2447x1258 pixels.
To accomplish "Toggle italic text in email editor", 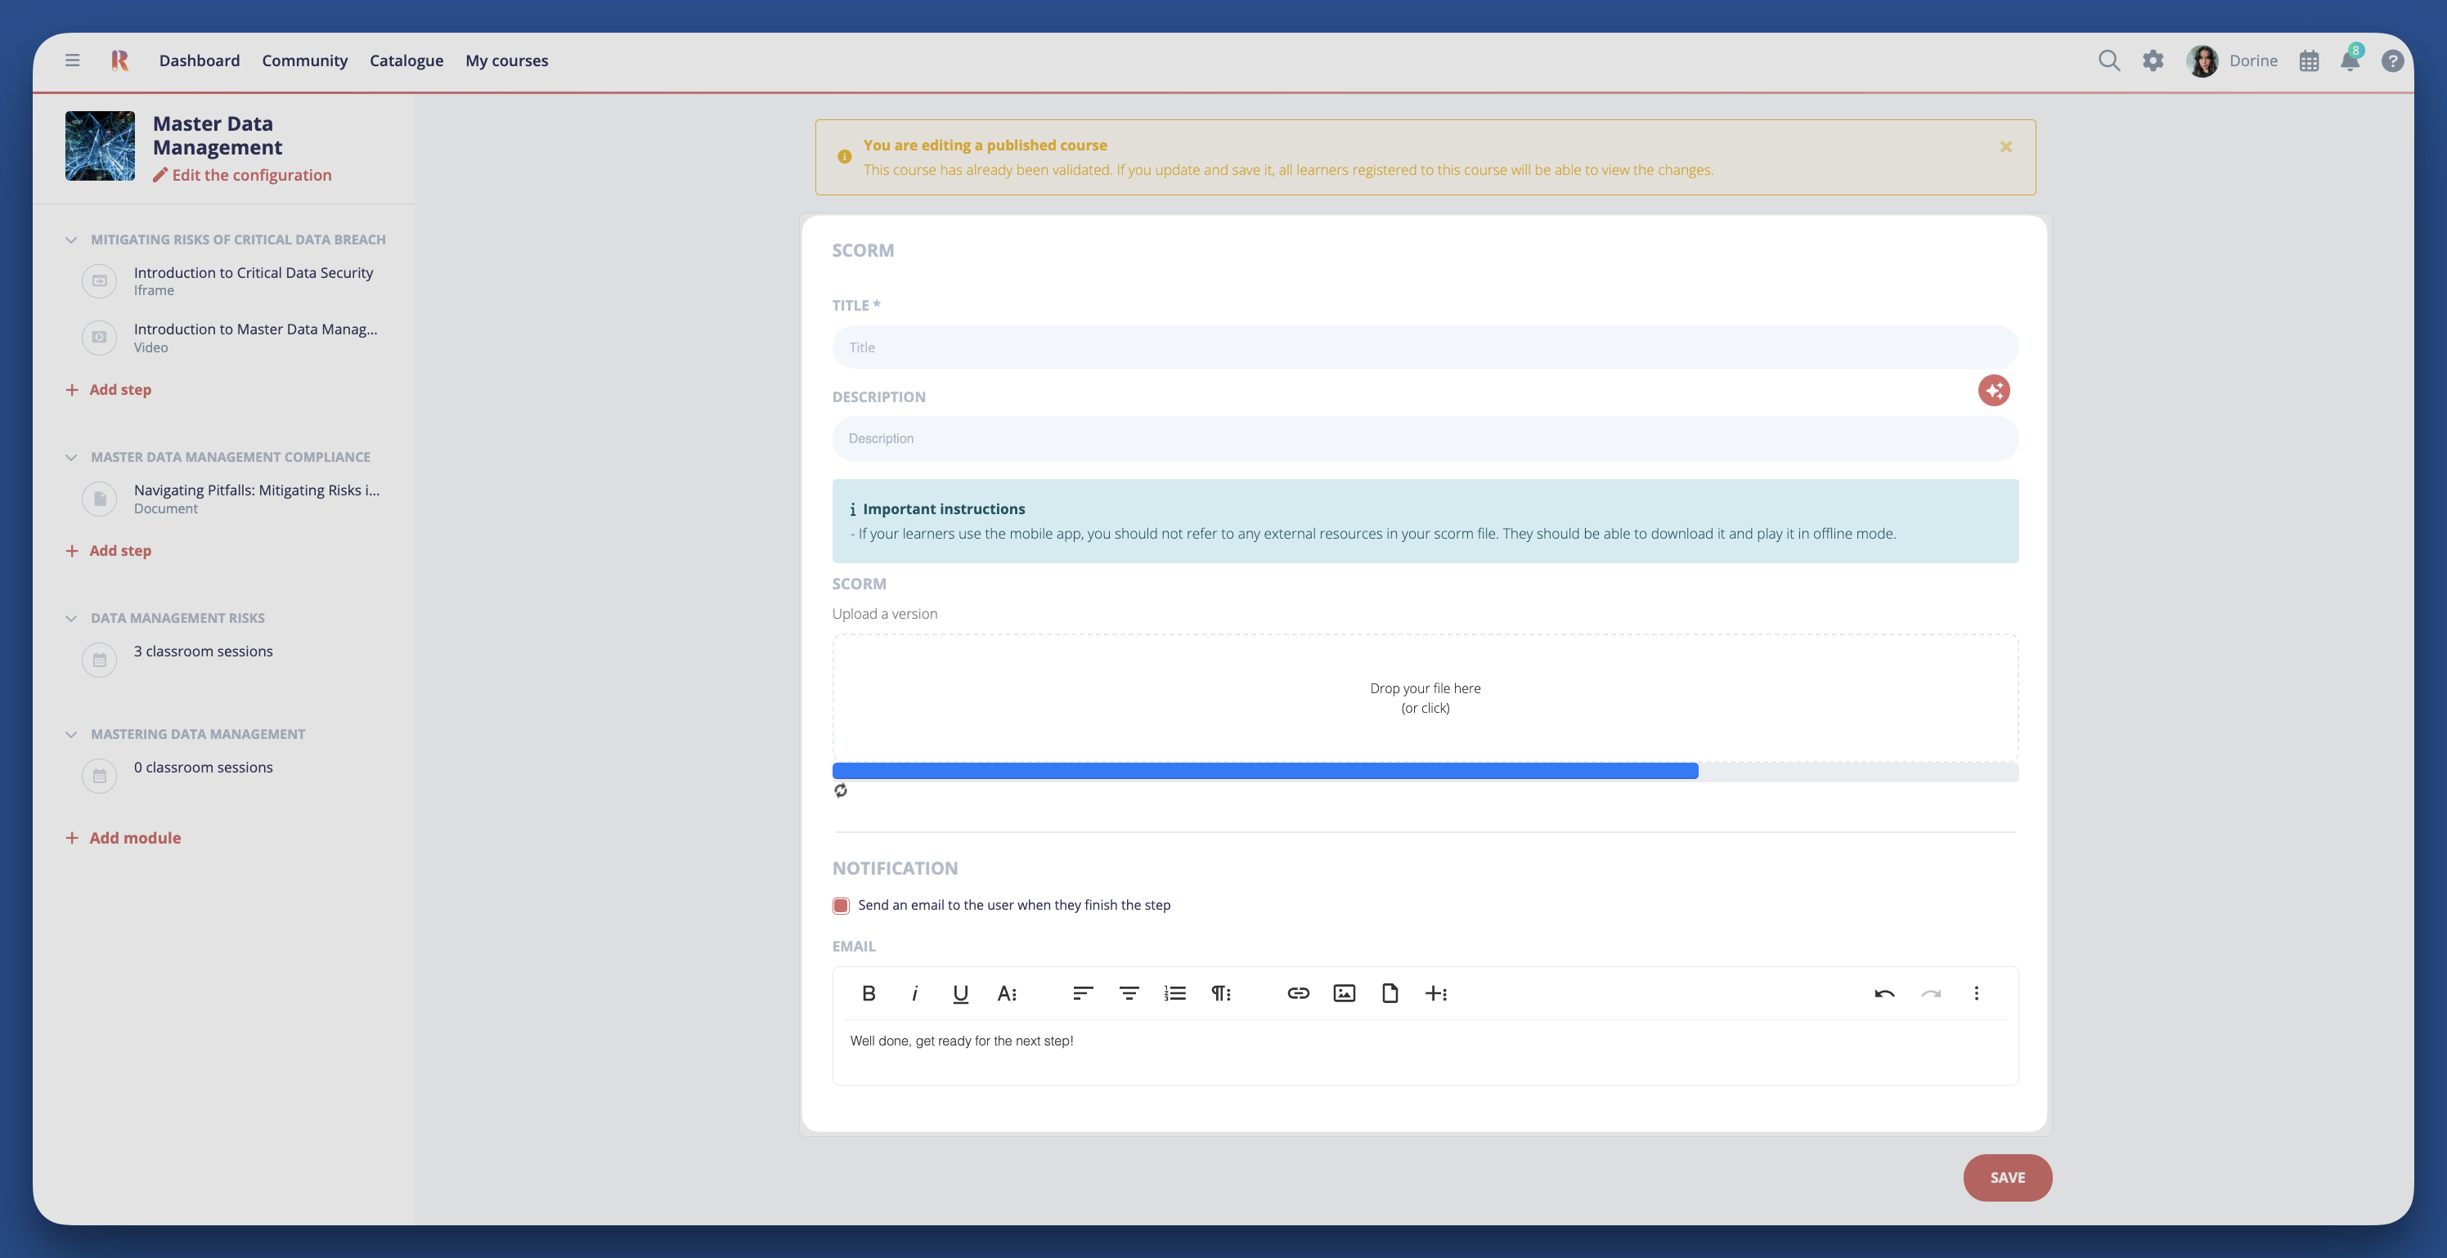I will coord(914,993).
